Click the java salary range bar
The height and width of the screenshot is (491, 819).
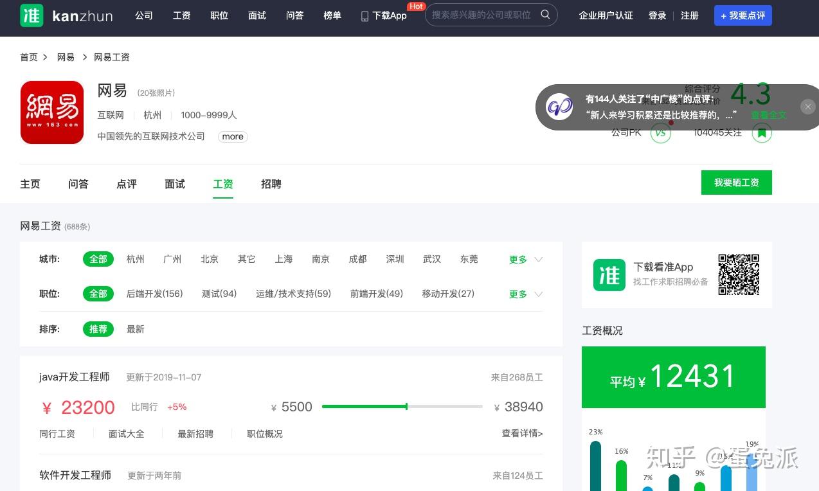[x=402, y=406]
